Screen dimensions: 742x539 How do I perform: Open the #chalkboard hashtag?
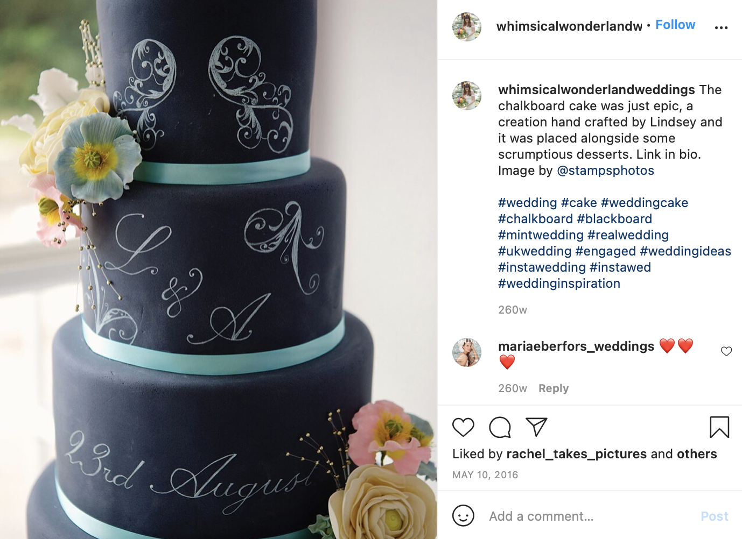[x=535, y=219]
